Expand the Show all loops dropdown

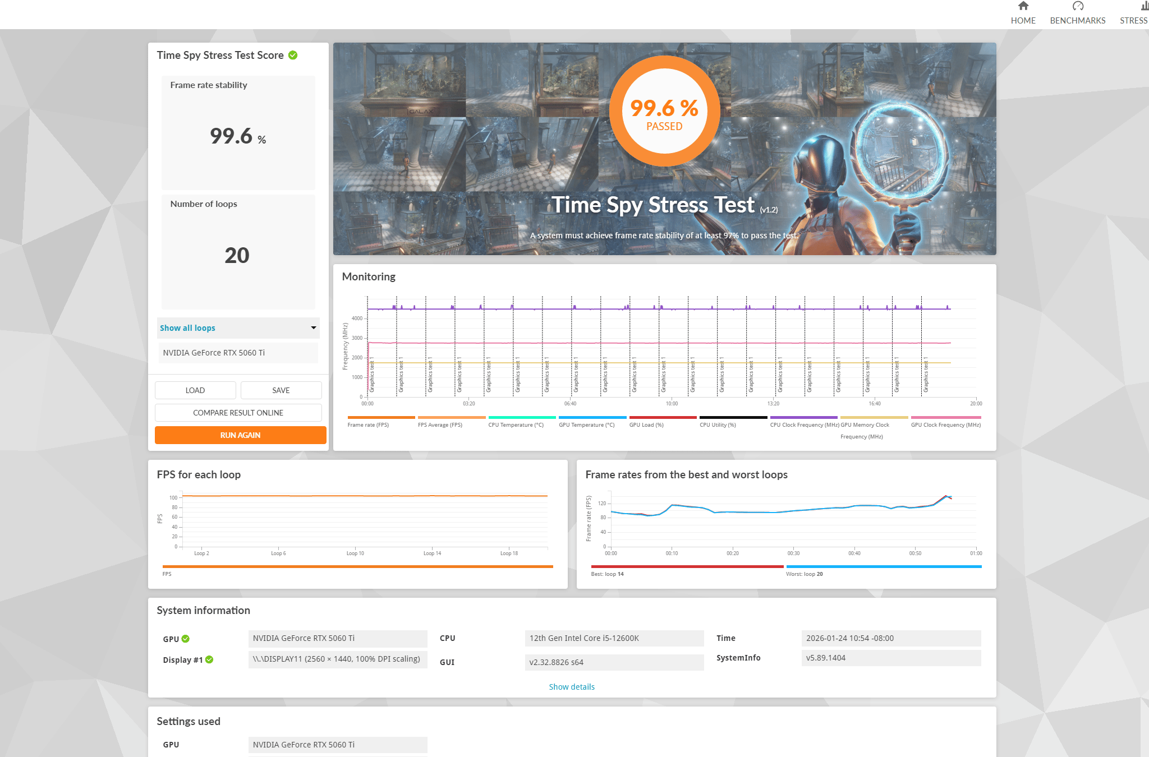[238, 328]
